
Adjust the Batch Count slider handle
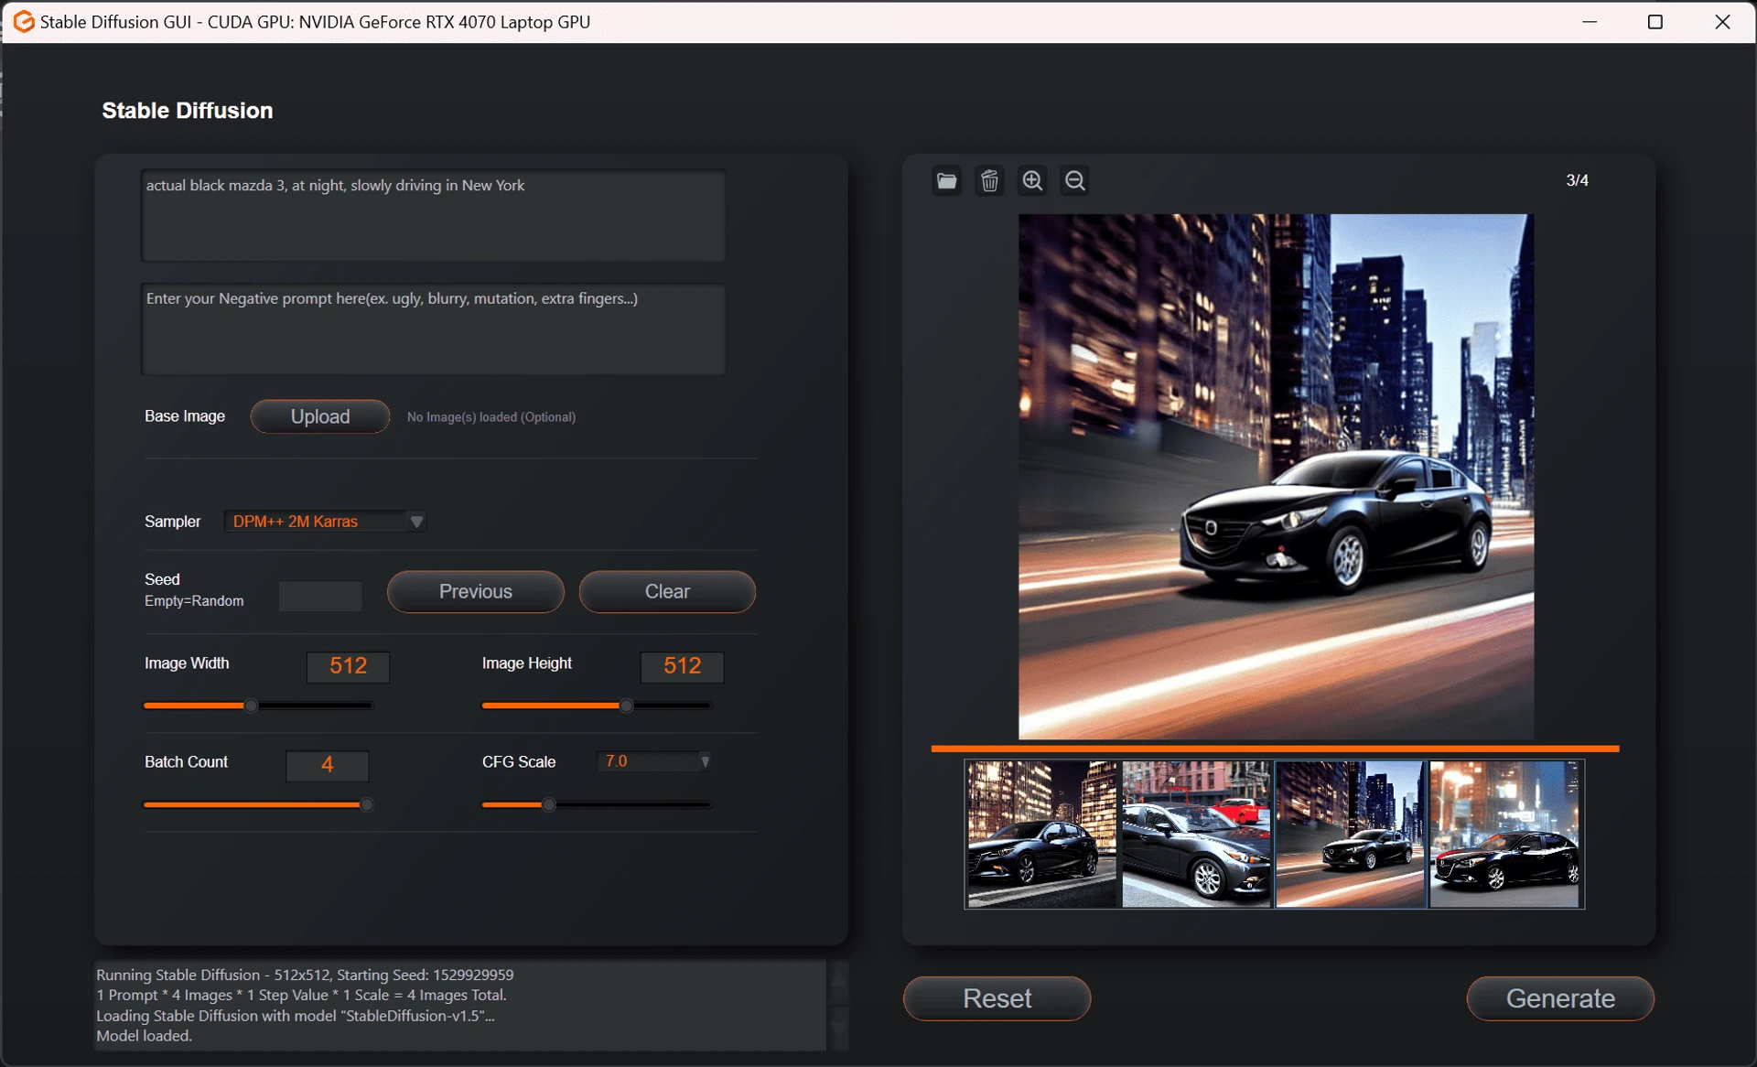pos(366,805)
